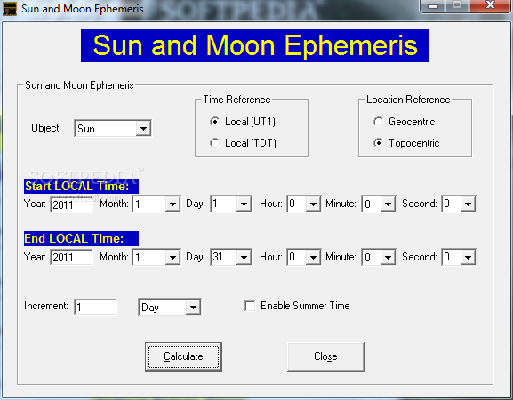Click the Time Reference group label

[x=236, y=100]
